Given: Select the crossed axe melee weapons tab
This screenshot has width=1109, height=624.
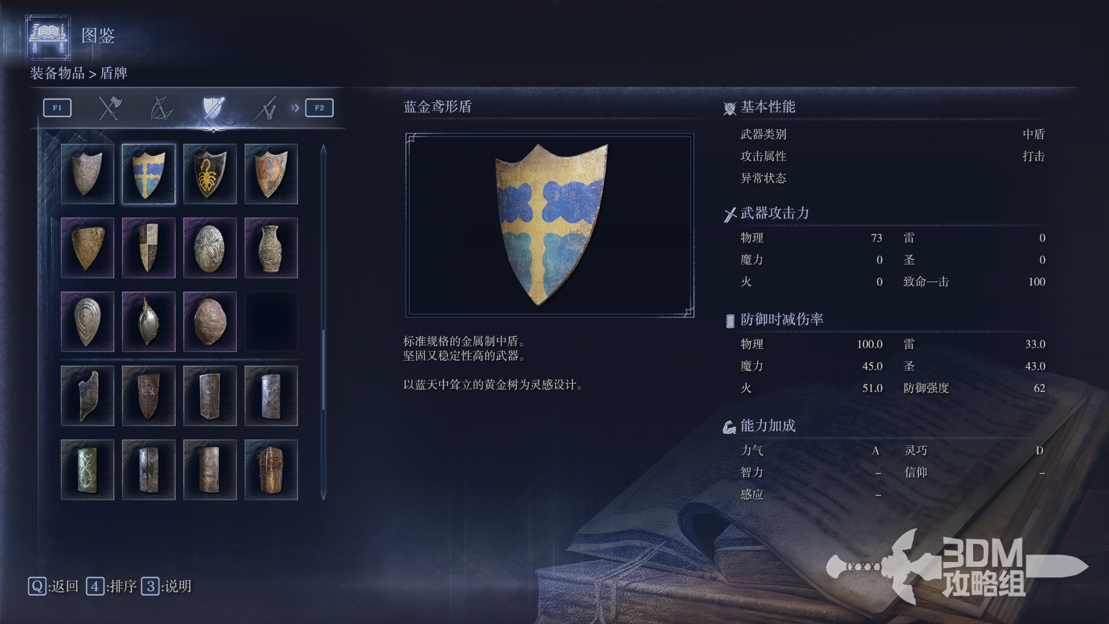Looking at the screenshot, I should [109, 107].
